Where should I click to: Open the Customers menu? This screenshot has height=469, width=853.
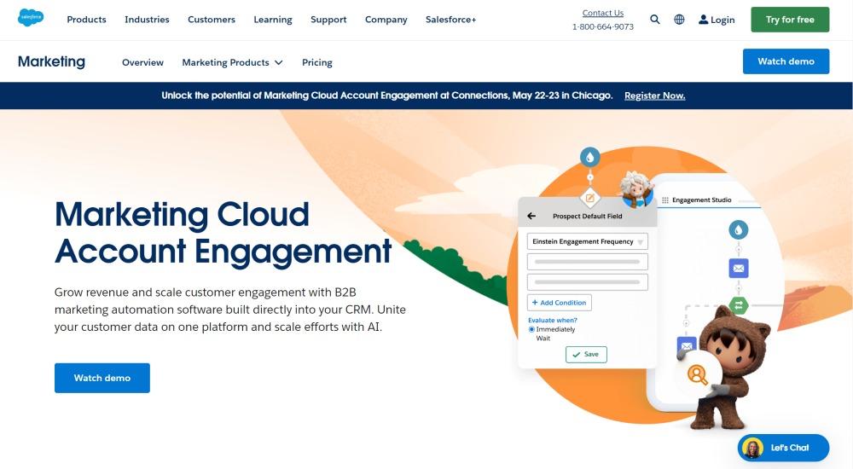[212, 20]
